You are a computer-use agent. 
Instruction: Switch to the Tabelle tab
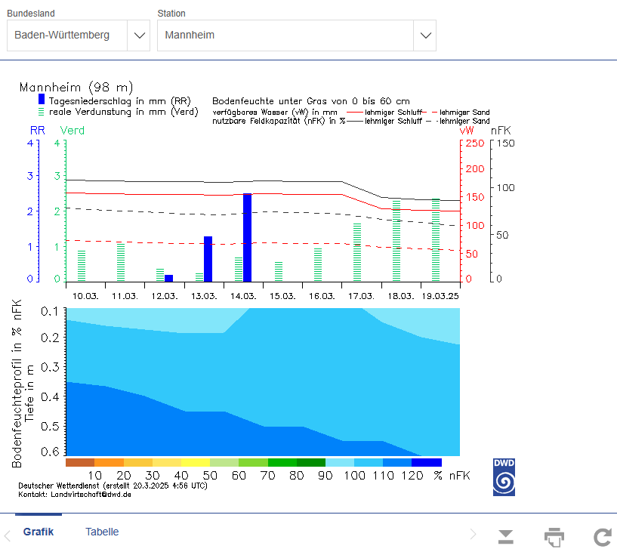102,532
